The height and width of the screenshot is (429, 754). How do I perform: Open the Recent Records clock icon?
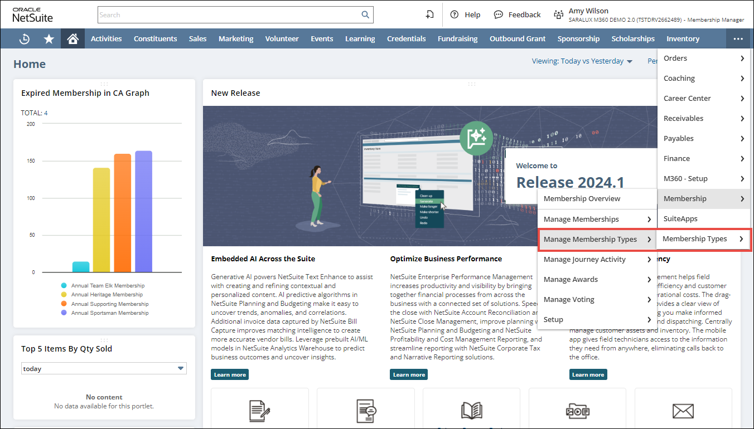[x=25, y=39]
